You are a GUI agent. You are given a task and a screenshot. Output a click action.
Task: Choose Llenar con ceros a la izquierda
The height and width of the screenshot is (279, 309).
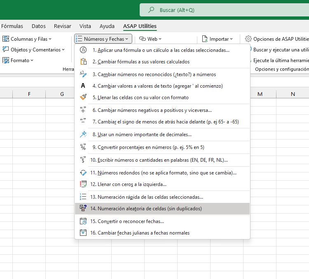162,184
